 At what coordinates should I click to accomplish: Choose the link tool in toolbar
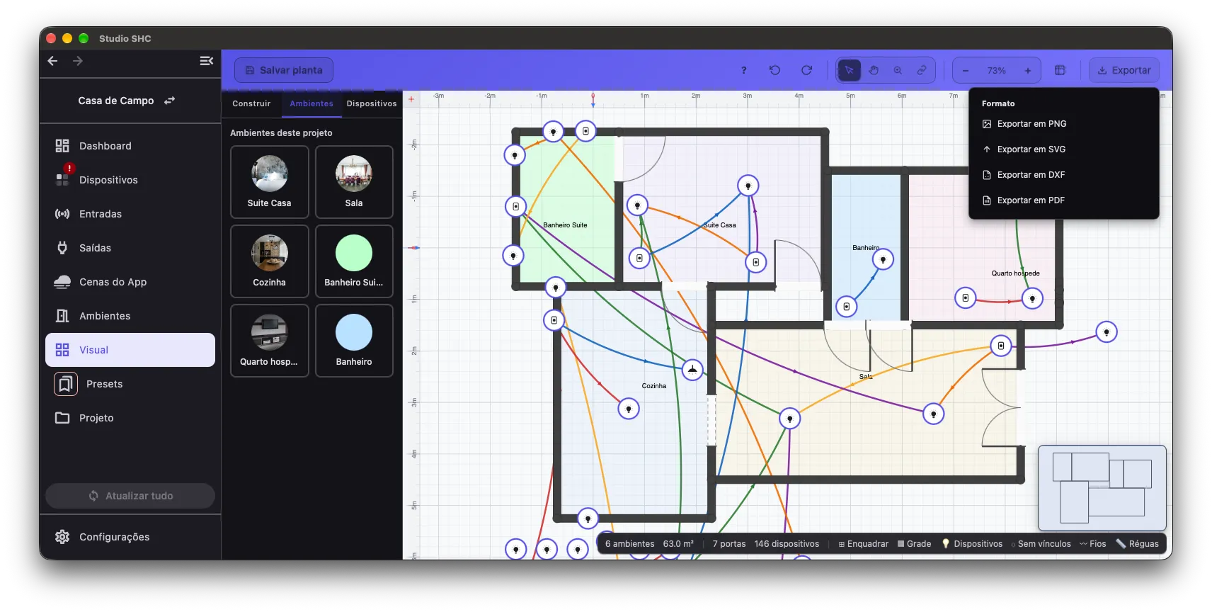pyautogui.click(x=922, y=70)
